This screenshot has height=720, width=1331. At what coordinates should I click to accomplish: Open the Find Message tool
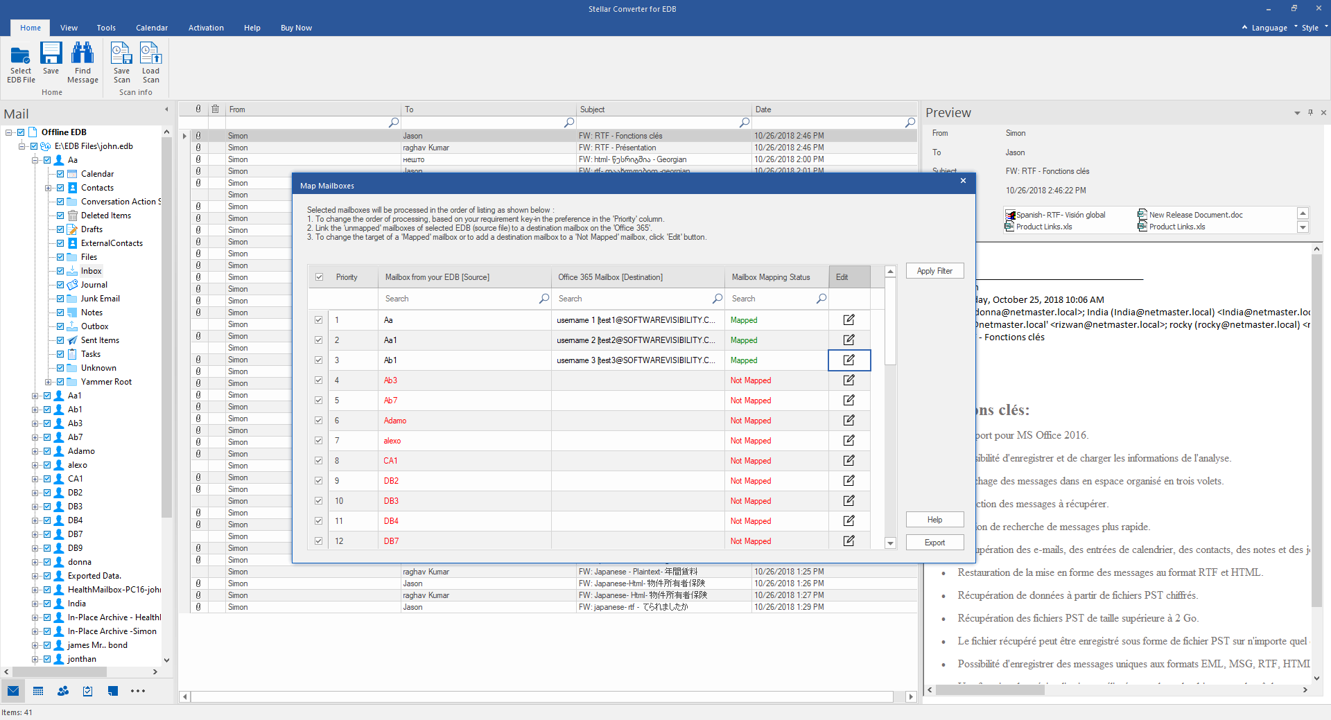82,62
